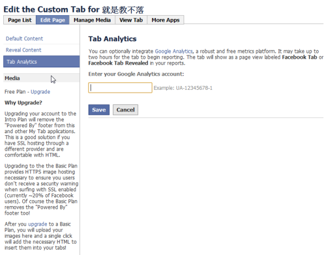The width and height of the screenshot is (326, 255).
Task: Open the More Apps tab
Action: coord(166,20)
